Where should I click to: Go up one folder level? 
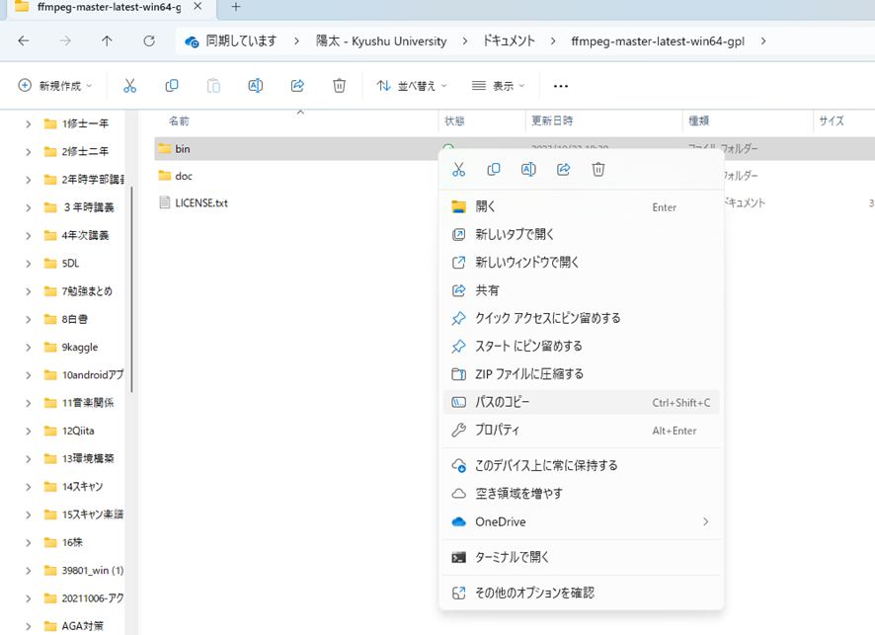[x=107, y=40]
